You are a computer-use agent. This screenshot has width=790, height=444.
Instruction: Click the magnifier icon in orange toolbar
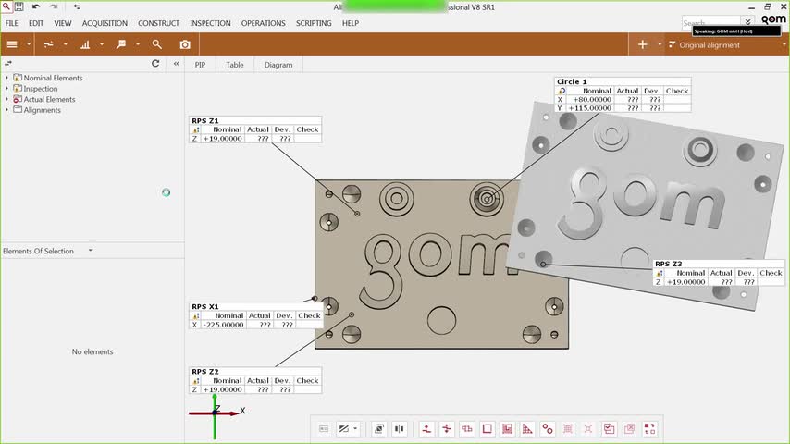pos(156,44)
